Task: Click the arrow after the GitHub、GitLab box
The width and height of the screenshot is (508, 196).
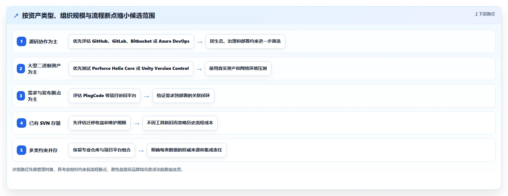Action: (x=200, y=42)
